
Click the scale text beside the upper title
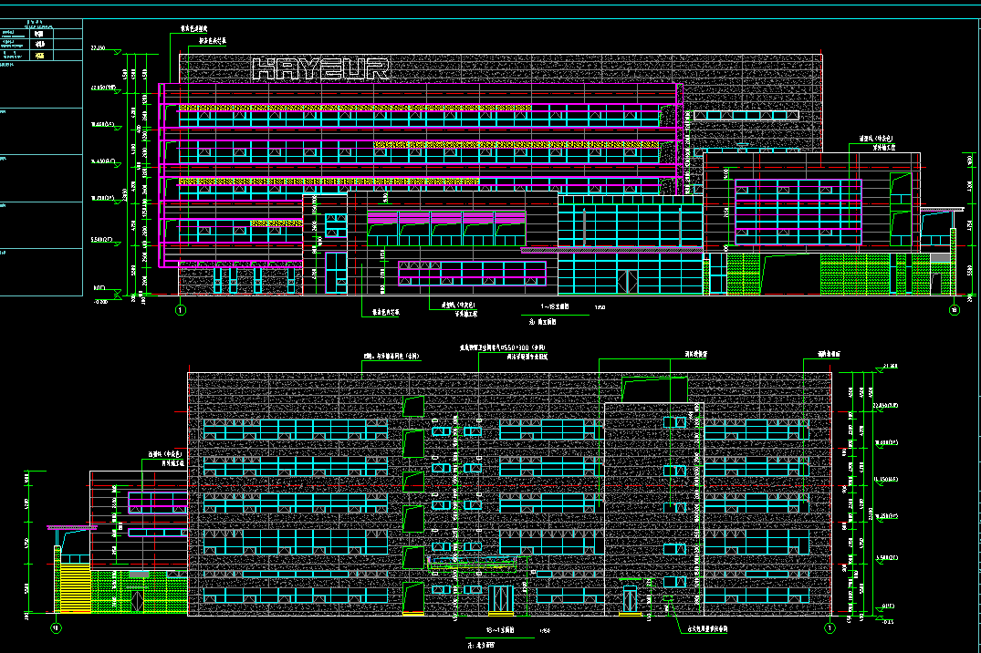600,308
